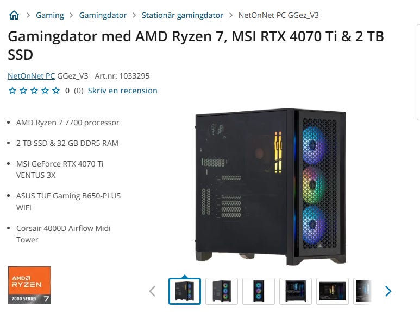Click Skriv en recension link
This screenshot has height=333, width=420.
[122, 91]
